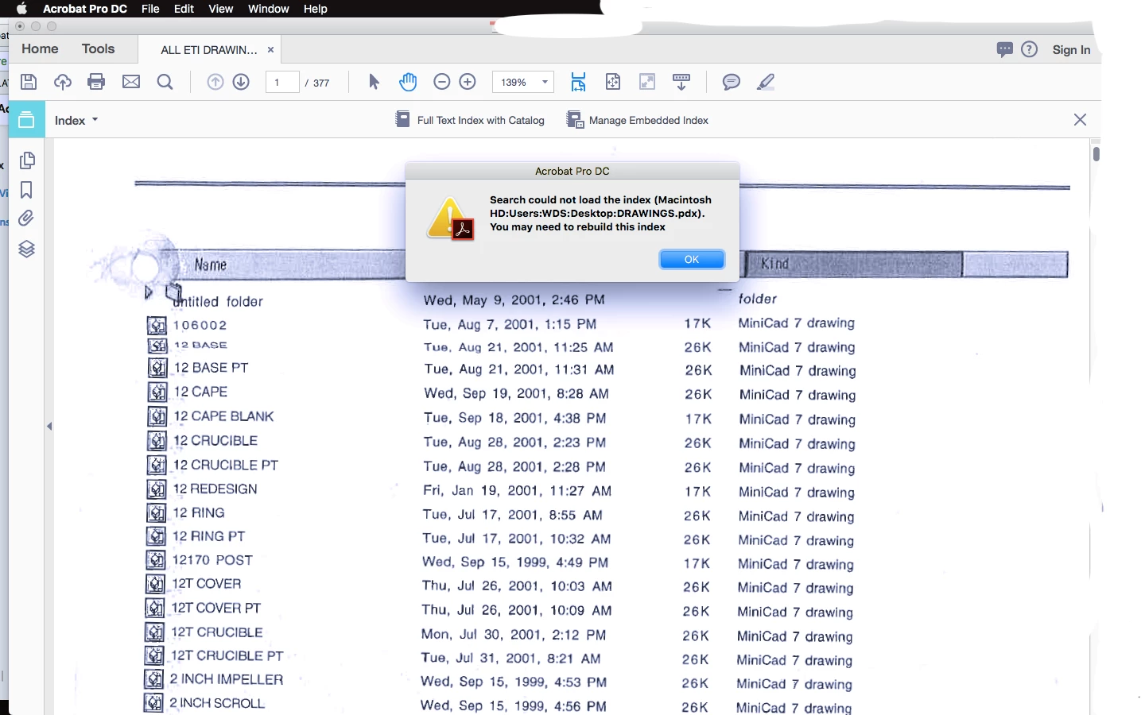Click Manage Embedded Index
1145x715 pixels.
click(x=637, y=120)
